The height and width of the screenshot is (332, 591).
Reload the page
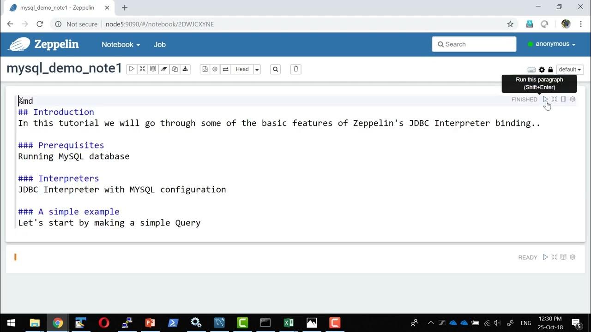40,24
